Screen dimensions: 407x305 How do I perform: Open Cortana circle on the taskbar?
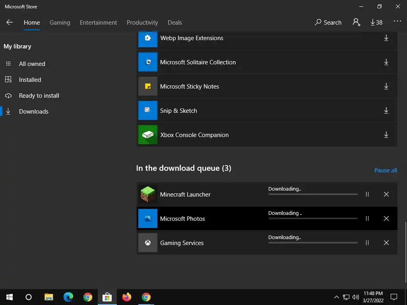point(29,297)
